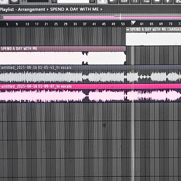Image resolution: width=181 pixels, height=181 pixels.
Task: Expand arrow after Playlist - Arrangement
Action: (x=47, y=9)
